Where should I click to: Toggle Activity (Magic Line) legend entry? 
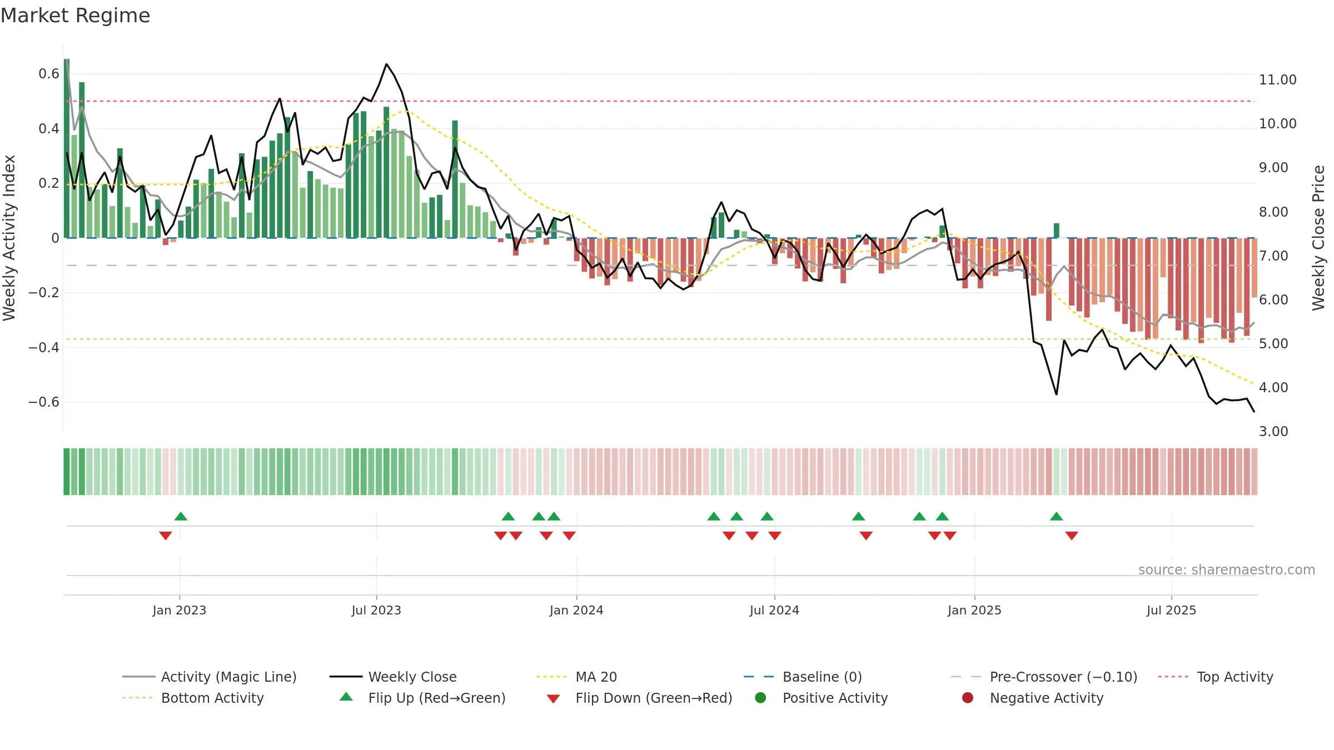coord(210,677)
